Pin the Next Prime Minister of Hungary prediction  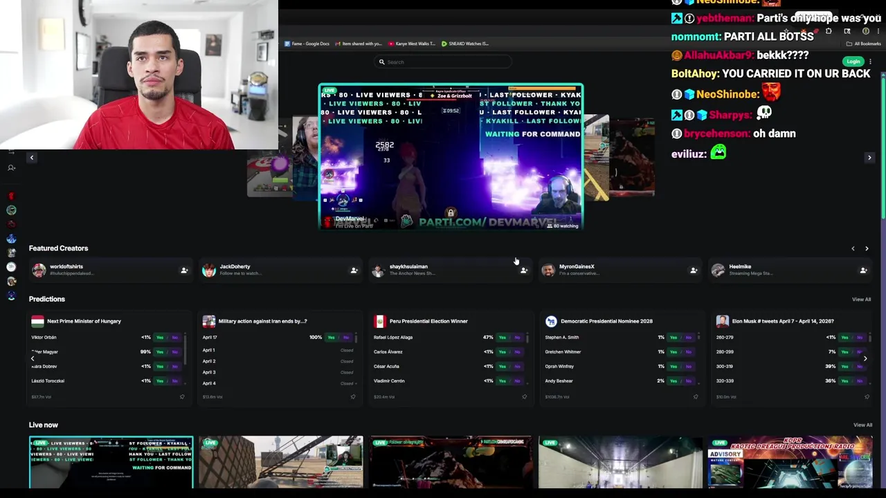pos(182,397)
